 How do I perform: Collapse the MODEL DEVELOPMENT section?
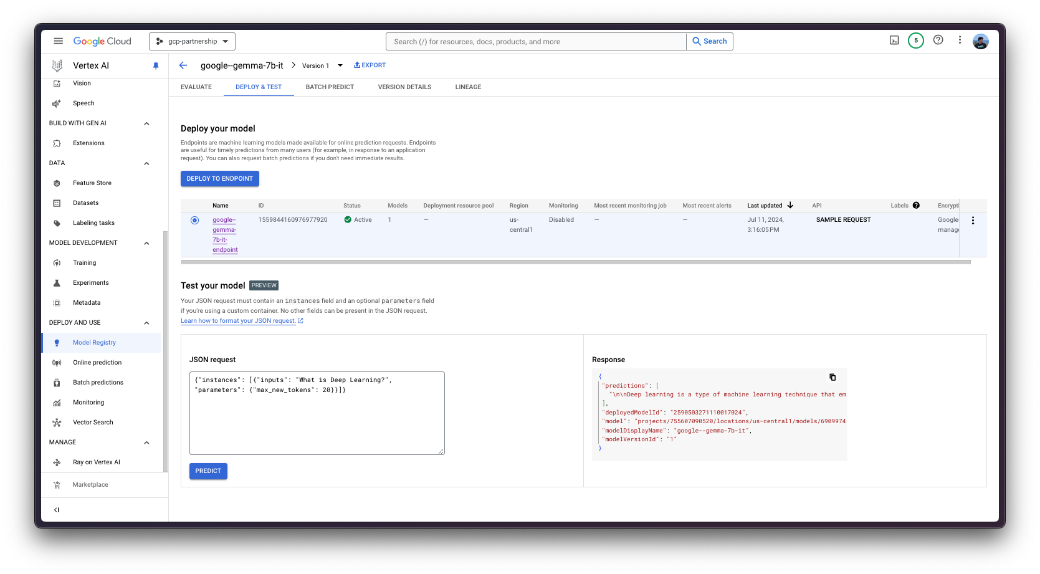coord(146,243)
